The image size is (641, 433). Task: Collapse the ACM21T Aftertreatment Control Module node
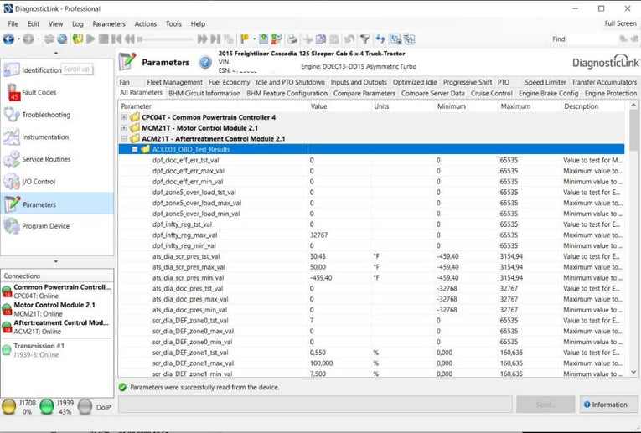tap(124, 138)
